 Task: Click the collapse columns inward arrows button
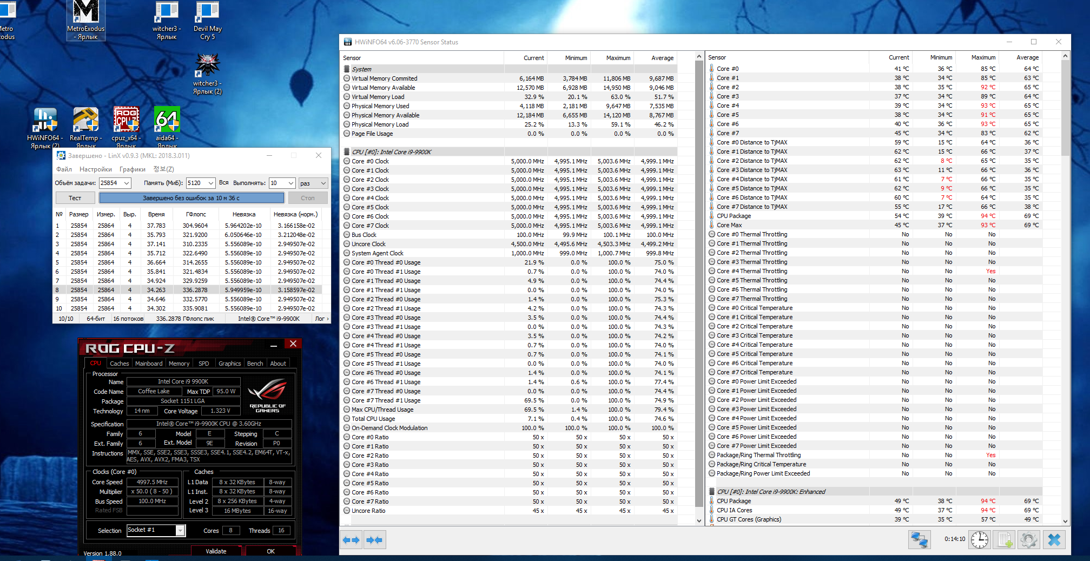tap(374, 540)
